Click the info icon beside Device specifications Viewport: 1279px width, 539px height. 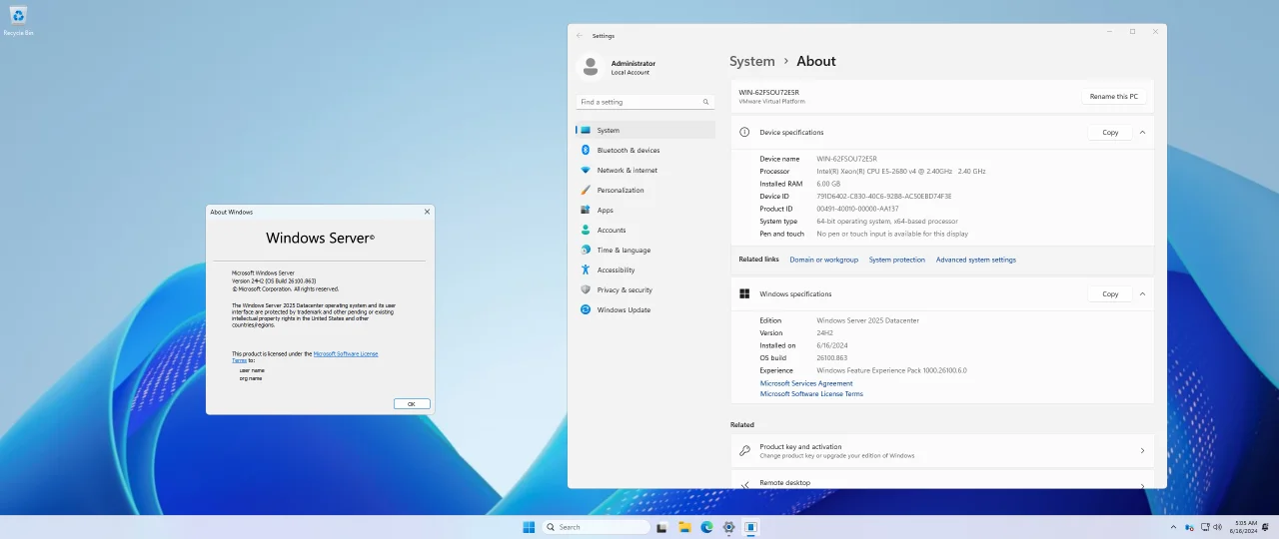point(744,132)
